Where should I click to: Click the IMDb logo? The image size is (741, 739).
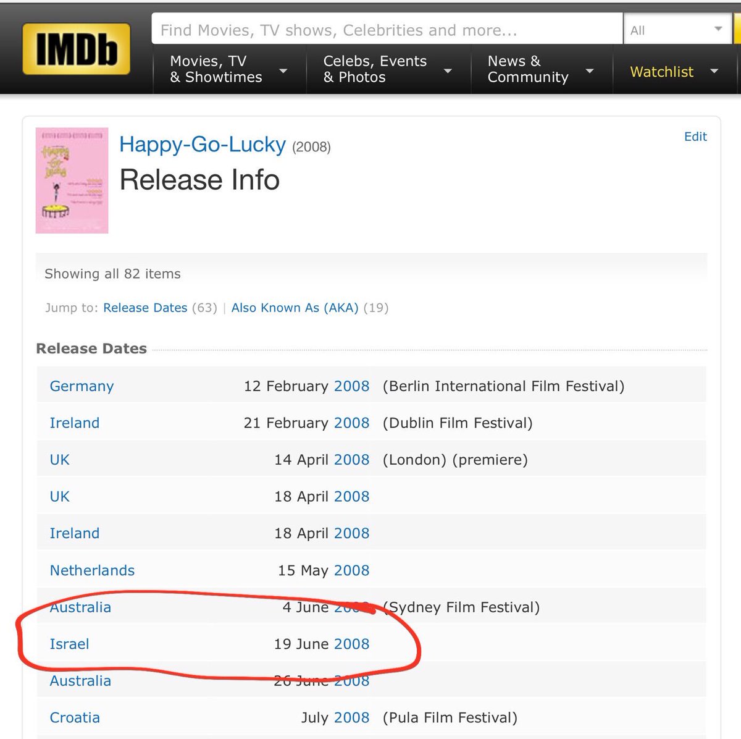(76, 49)
